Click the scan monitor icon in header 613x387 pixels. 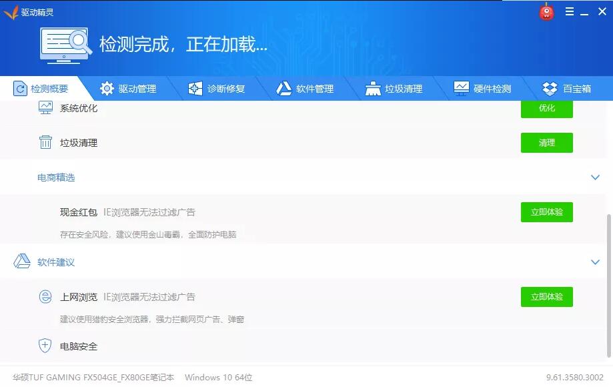(65, 45)
